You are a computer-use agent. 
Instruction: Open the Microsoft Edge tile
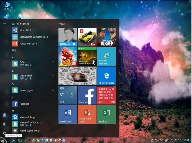pos(107,76)
